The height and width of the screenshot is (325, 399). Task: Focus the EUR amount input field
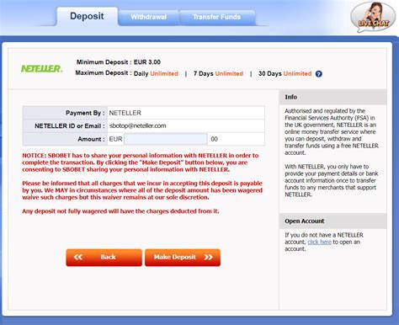point(166,139)
